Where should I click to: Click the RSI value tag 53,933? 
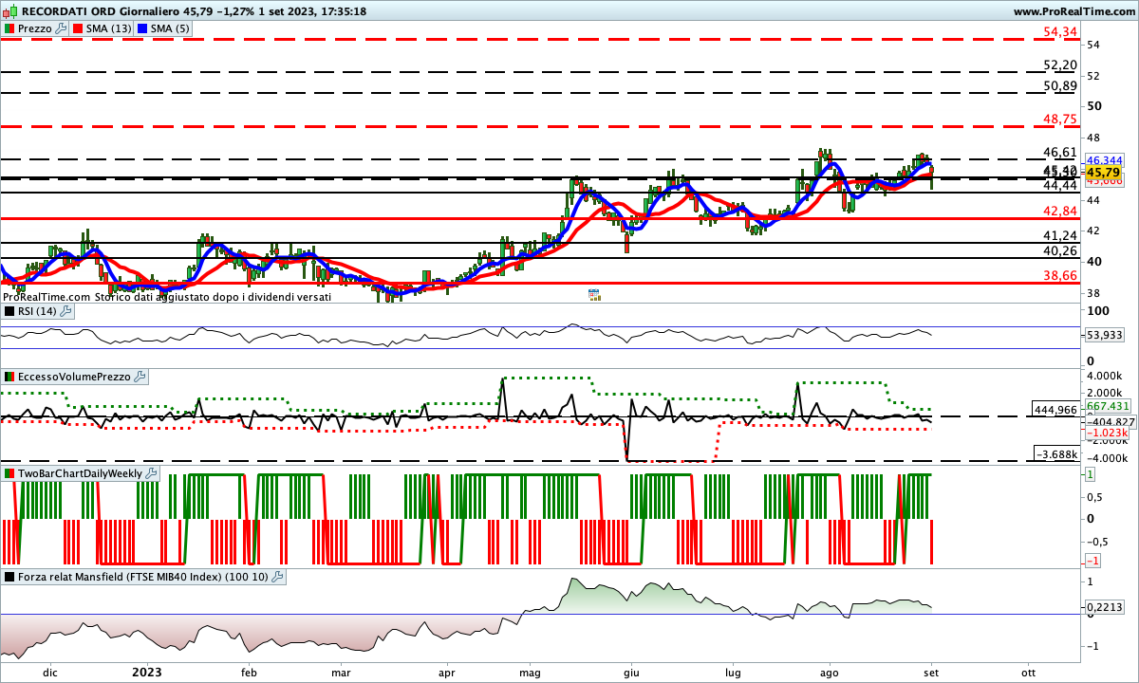point(1104,335)
